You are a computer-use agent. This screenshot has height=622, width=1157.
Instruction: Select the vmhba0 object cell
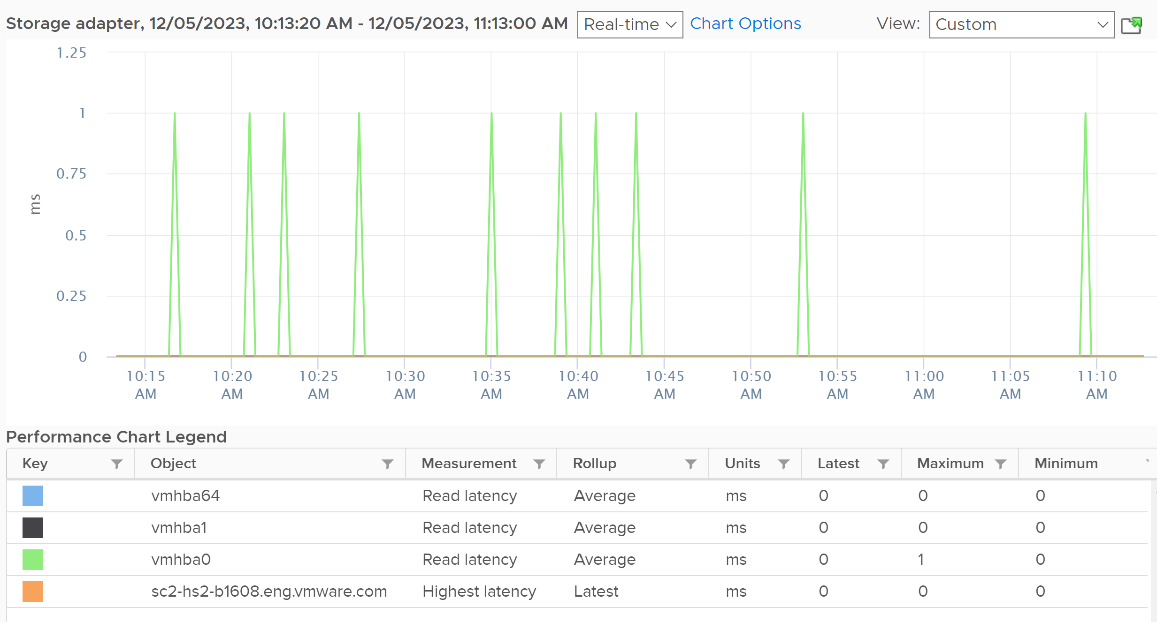181,560
